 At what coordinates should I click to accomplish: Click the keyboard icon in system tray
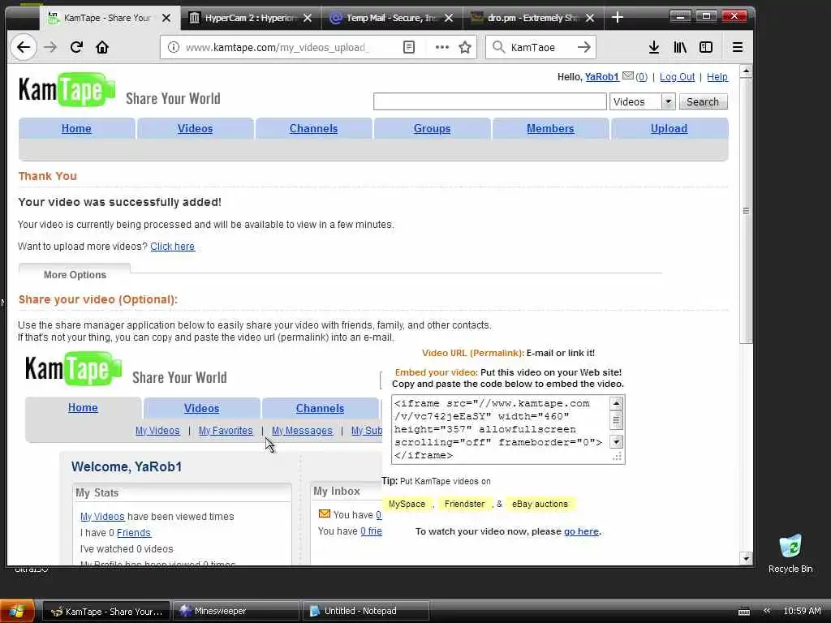(744, 612)
